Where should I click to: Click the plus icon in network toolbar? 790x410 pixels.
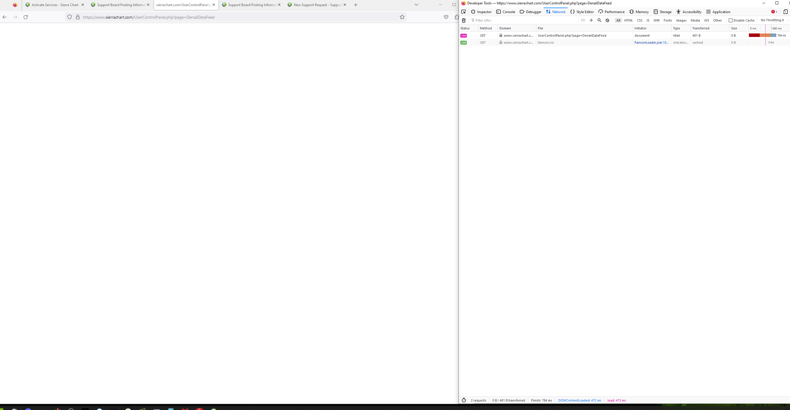click(x=591, y=20)
